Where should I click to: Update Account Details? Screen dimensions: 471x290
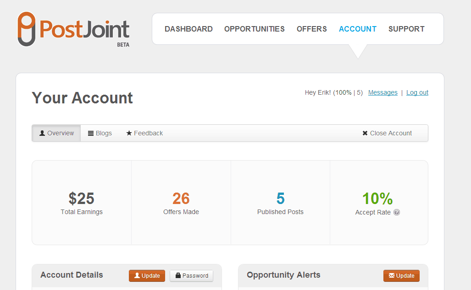[147, 276]
